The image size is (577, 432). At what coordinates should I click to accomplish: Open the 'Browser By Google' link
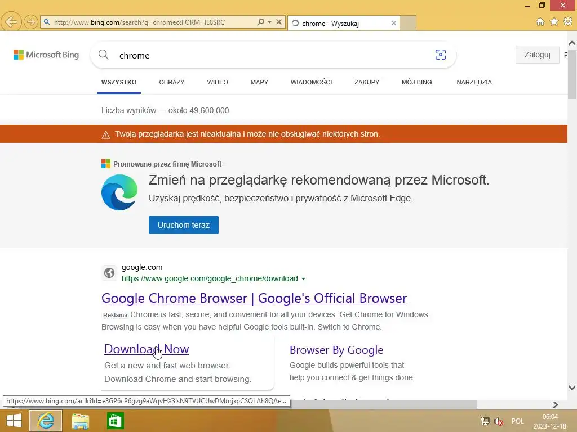click(x=336, y=350)
